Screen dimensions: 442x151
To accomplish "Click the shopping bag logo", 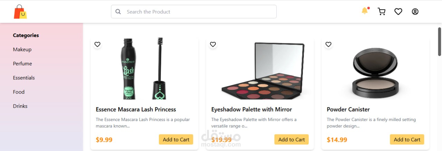I will [x=20, y=12].
